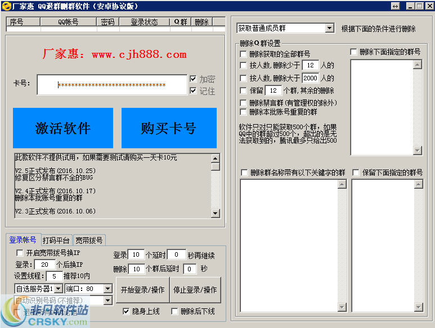Click the V2.4正式发布 changelog line
The height and width of the screenshot is (328, 435).
point(55,191)
